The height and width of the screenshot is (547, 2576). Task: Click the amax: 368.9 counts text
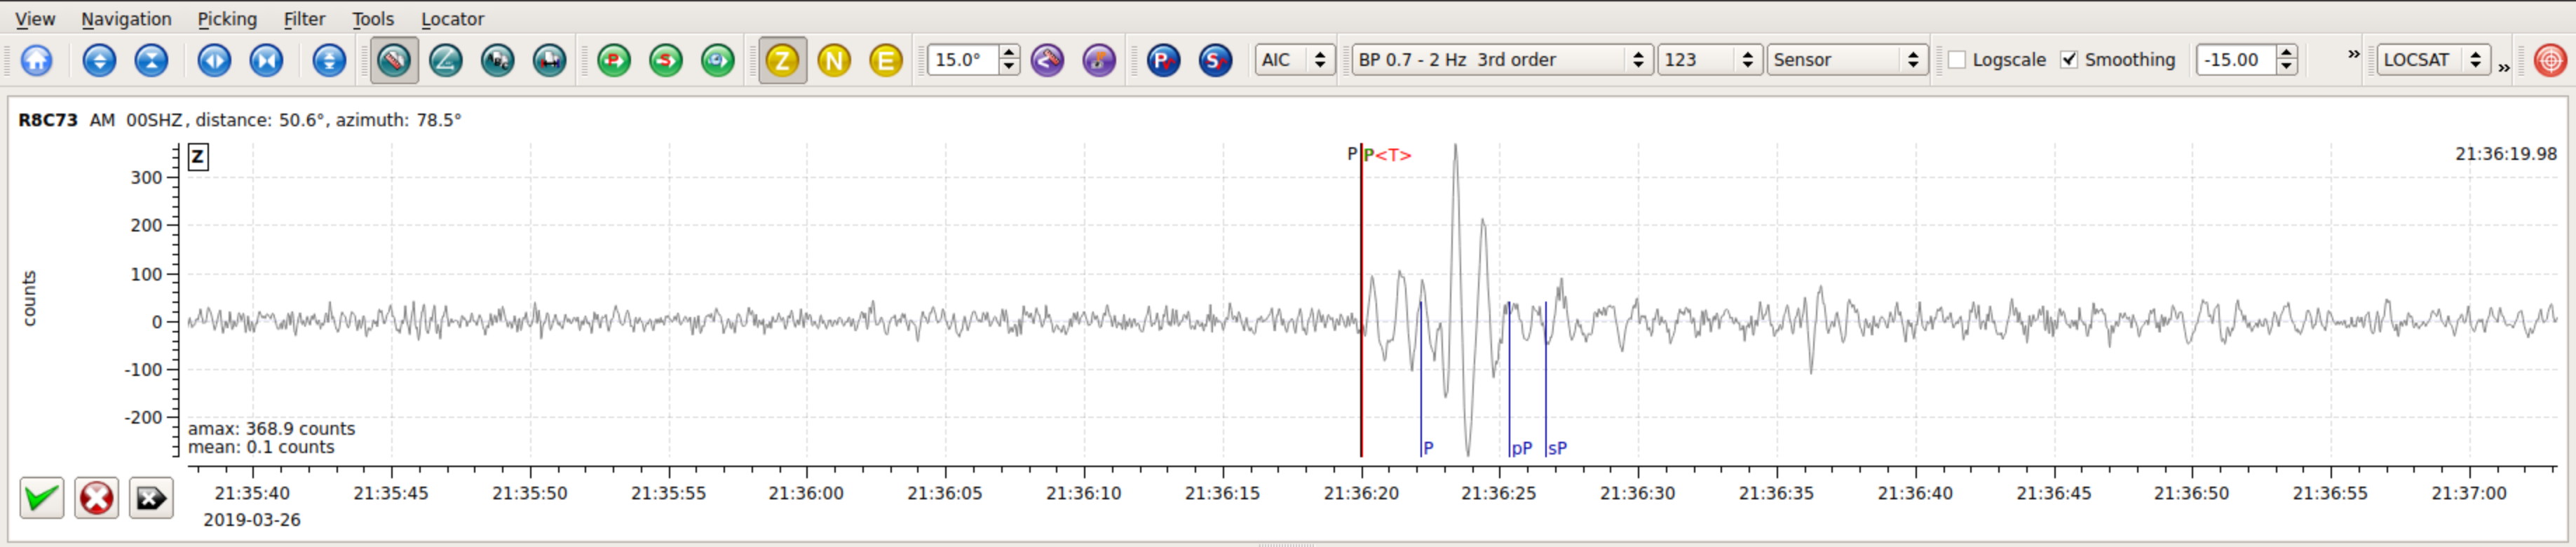[x=271, y=429]
